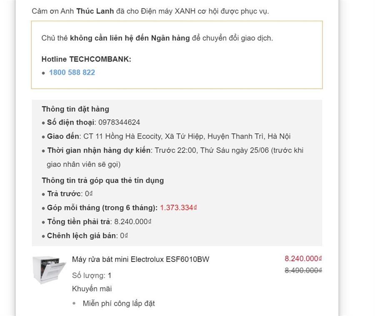Click the crossed-out original price 8.490.000₫
375x316 pixels.
click(303, 270)
